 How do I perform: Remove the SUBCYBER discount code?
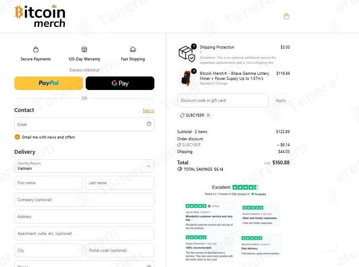208,115
